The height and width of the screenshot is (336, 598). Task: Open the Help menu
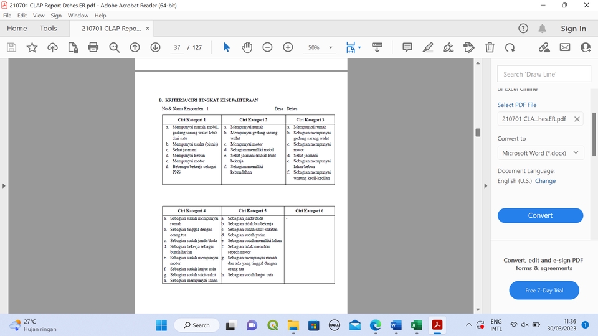tap(100, 15)
